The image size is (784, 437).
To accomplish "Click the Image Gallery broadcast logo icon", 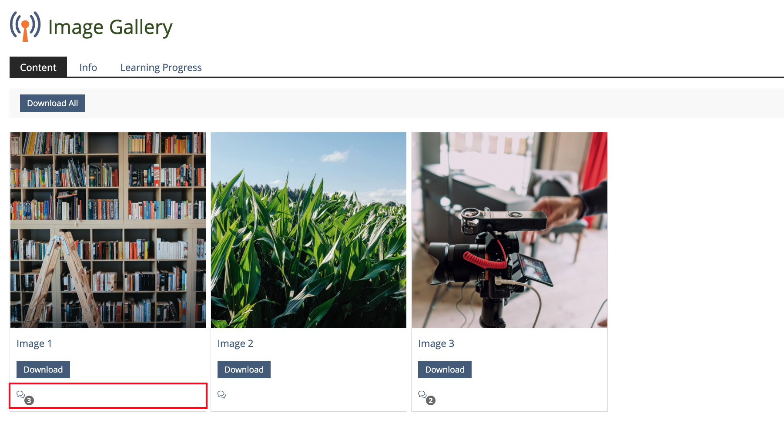I will coord(25,27).
